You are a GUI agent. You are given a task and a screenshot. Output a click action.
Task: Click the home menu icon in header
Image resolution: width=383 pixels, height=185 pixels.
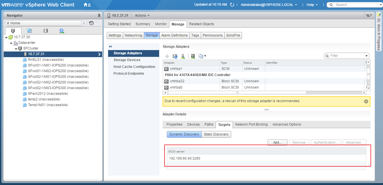pyautogui.click(x=87, y=5)
